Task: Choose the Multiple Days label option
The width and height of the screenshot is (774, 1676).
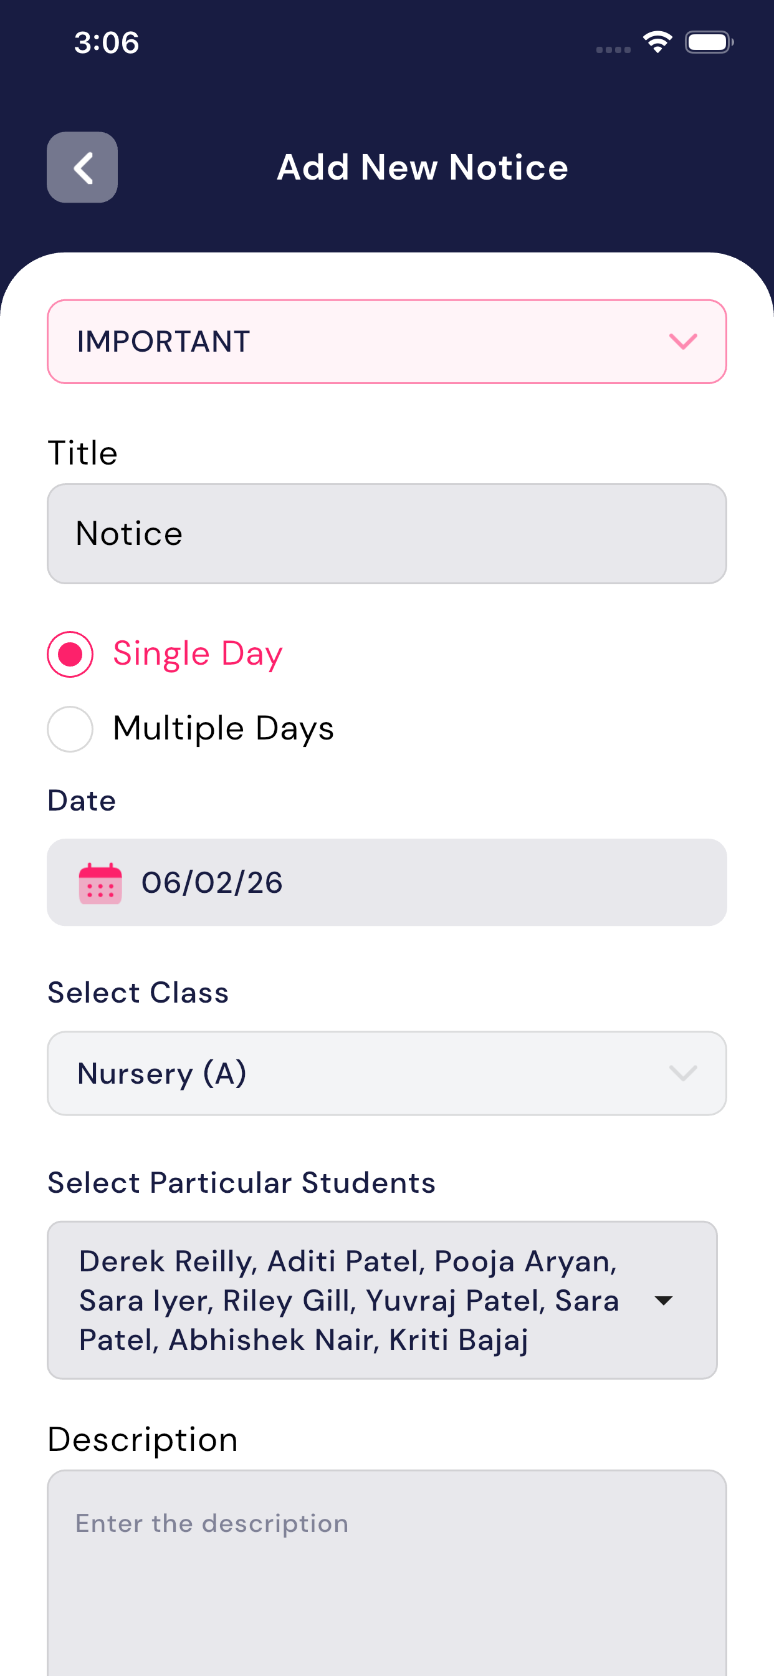Action: [x=223, y=728]
